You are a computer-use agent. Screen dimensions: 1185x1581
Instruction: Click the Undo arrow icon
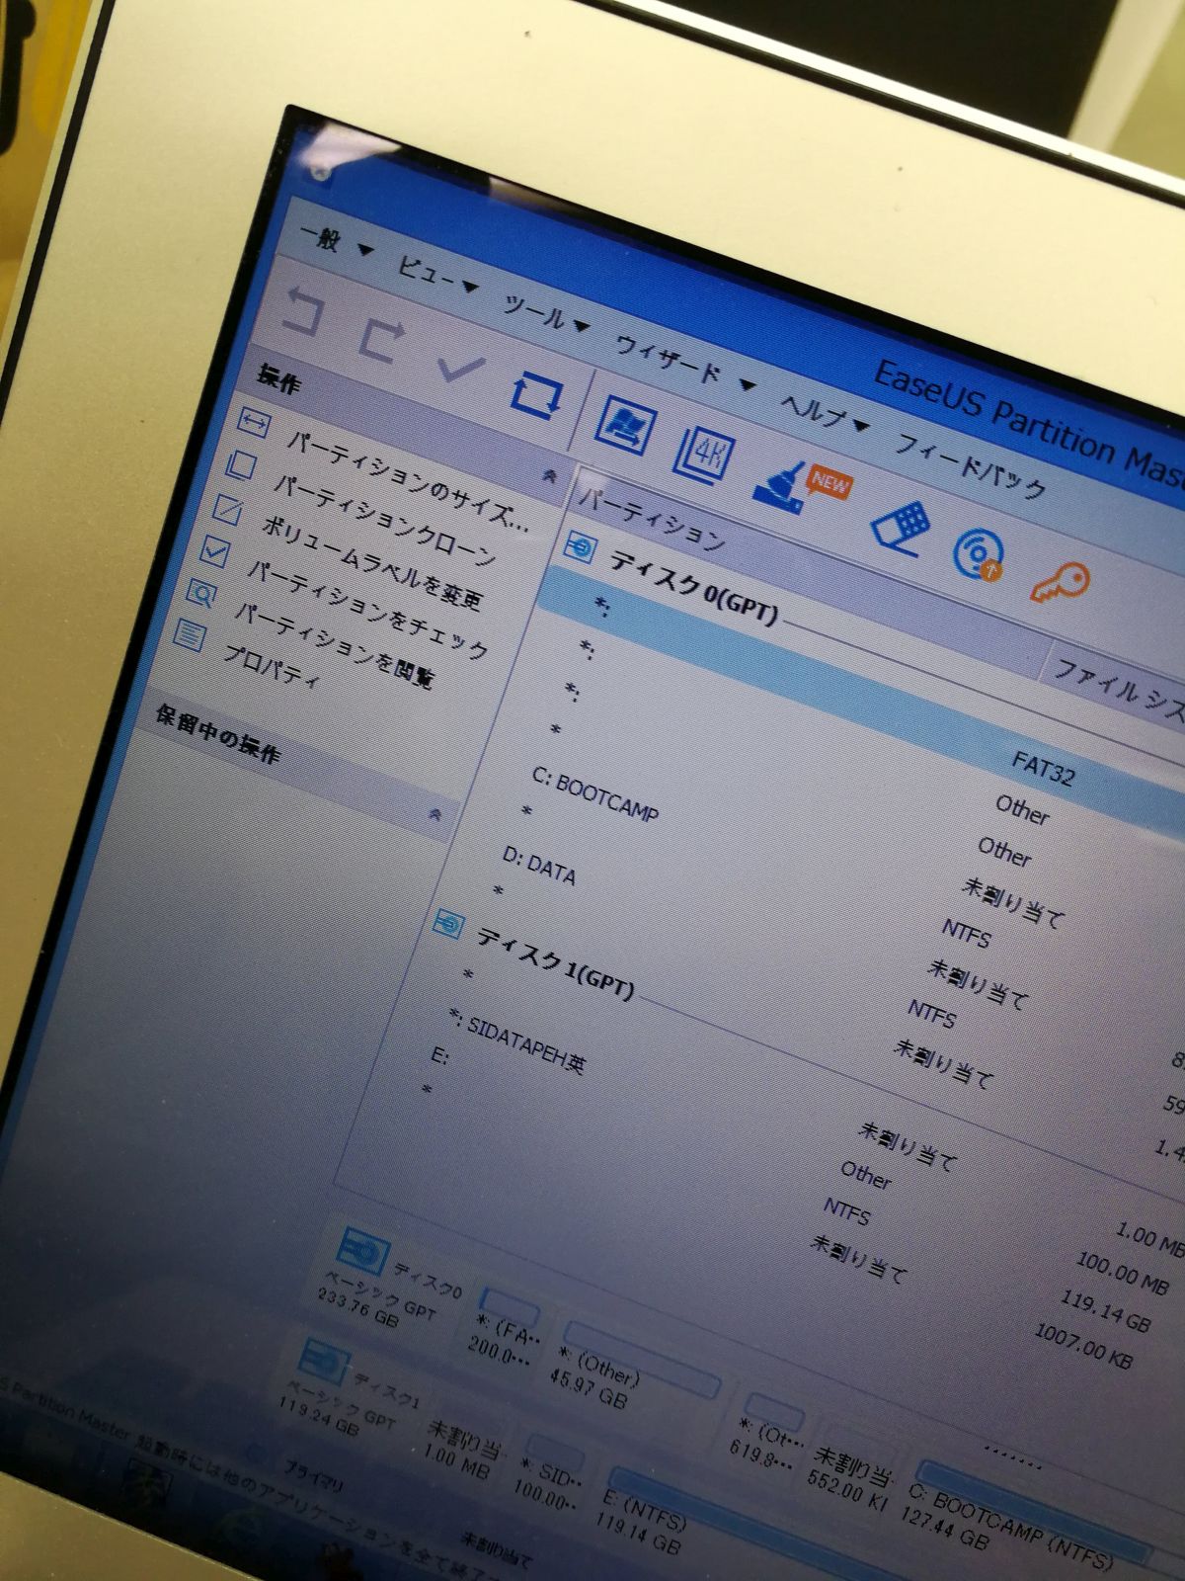304,310
